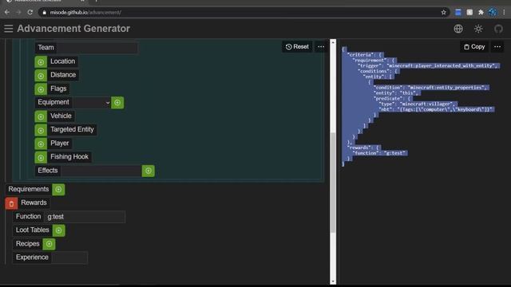Edit the Function field containing g:test

(x=85, y=217)
